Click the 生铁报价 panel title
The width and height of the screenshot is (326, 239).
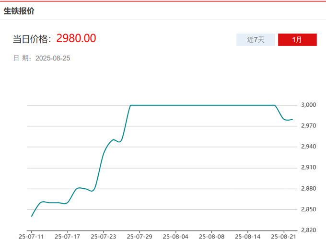(19, 11)
